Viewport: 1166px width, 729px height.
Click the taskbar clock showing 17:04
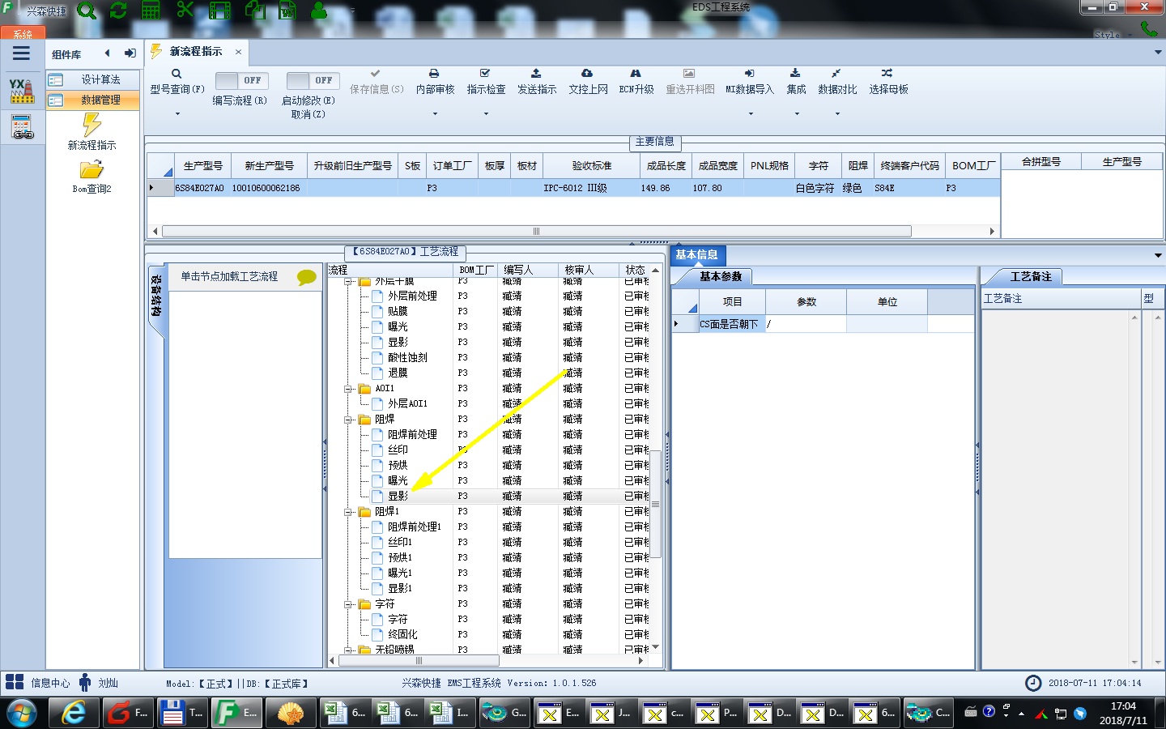tap(1123, 713)
